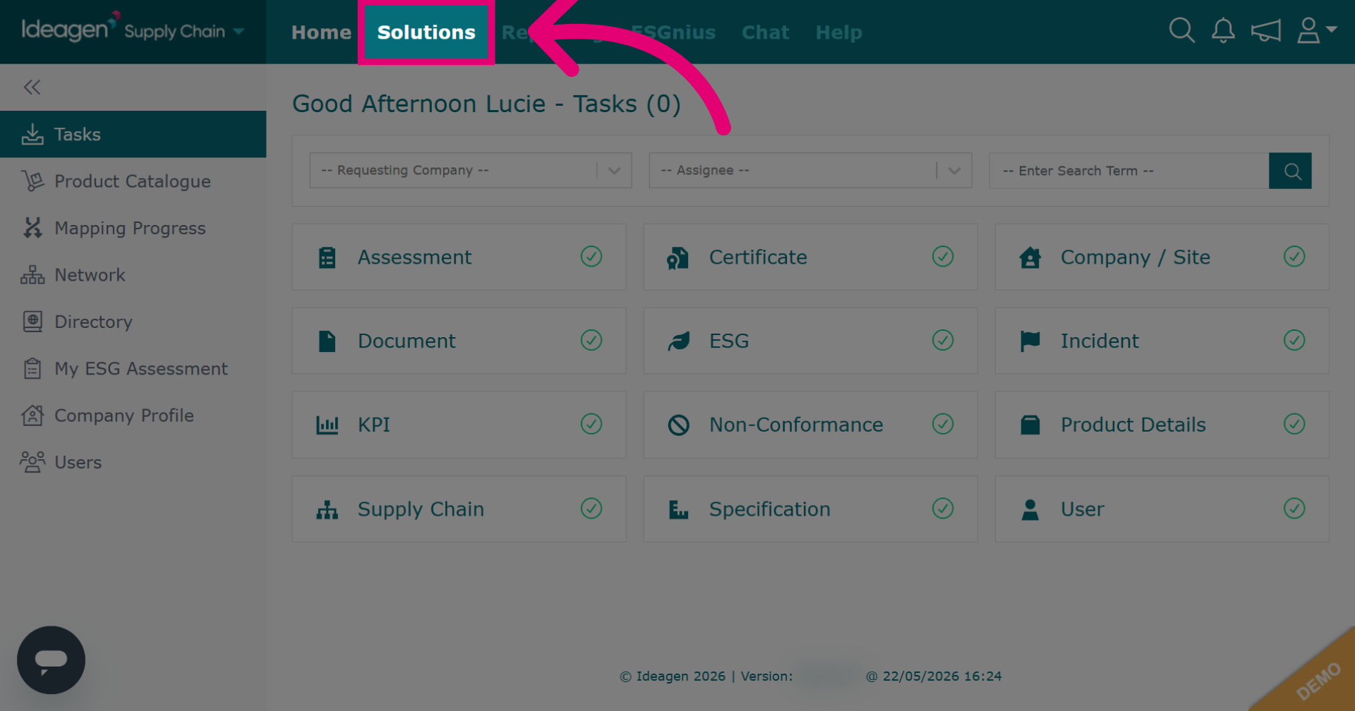Open the ESGnius menu

pyautogui.click(x=673, y=32)
